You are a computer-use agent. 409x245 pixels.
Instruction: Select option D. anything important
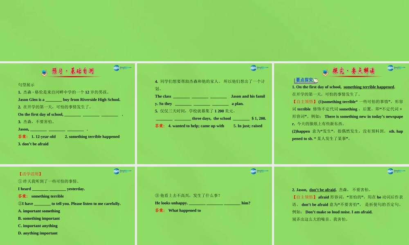pyautogui.click(x=37, y=233)
